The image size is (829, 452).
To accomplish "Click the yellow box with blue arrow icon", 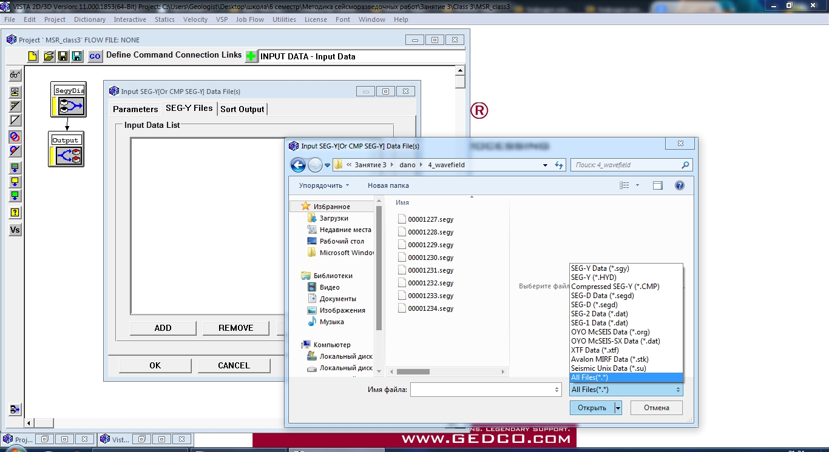I will (15, 182).
